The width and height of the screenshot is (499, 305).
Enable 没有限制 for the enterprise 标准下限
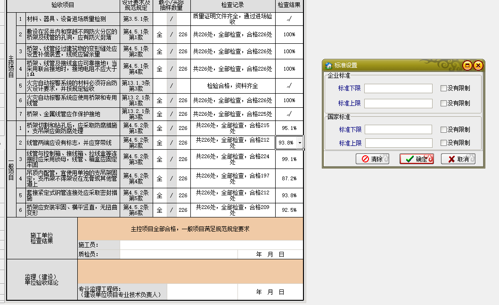(x=443, y=88)
